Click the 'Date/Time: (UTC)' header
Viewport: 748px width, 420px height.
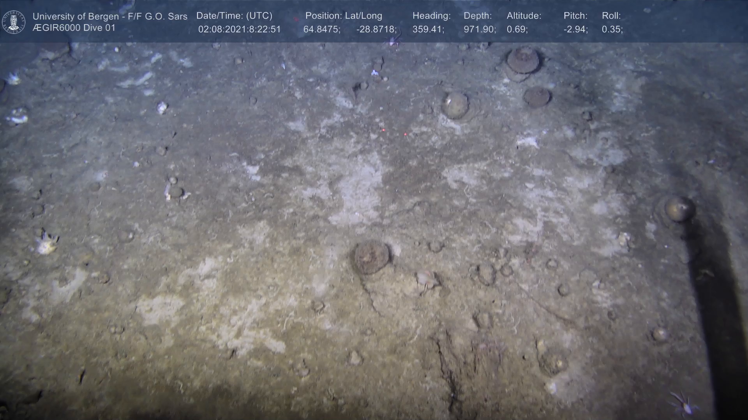click(x=234, y=16)
